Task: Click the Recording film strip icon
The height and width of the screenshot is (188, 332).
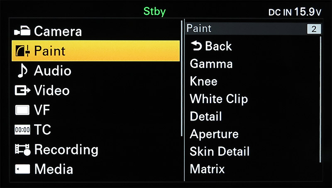Action: click(22, 149)
